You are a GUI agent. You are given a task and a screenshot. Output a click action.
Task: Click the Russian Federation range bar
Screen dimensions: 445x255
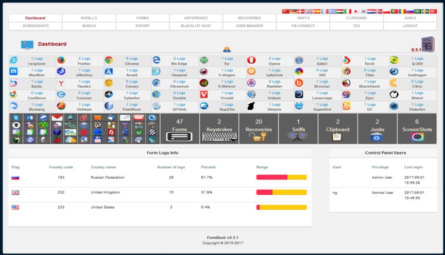pyautogui.click(x=281, y=177)
